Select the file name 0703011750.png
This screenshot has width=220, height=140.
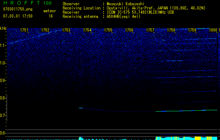tap(18, 9)
